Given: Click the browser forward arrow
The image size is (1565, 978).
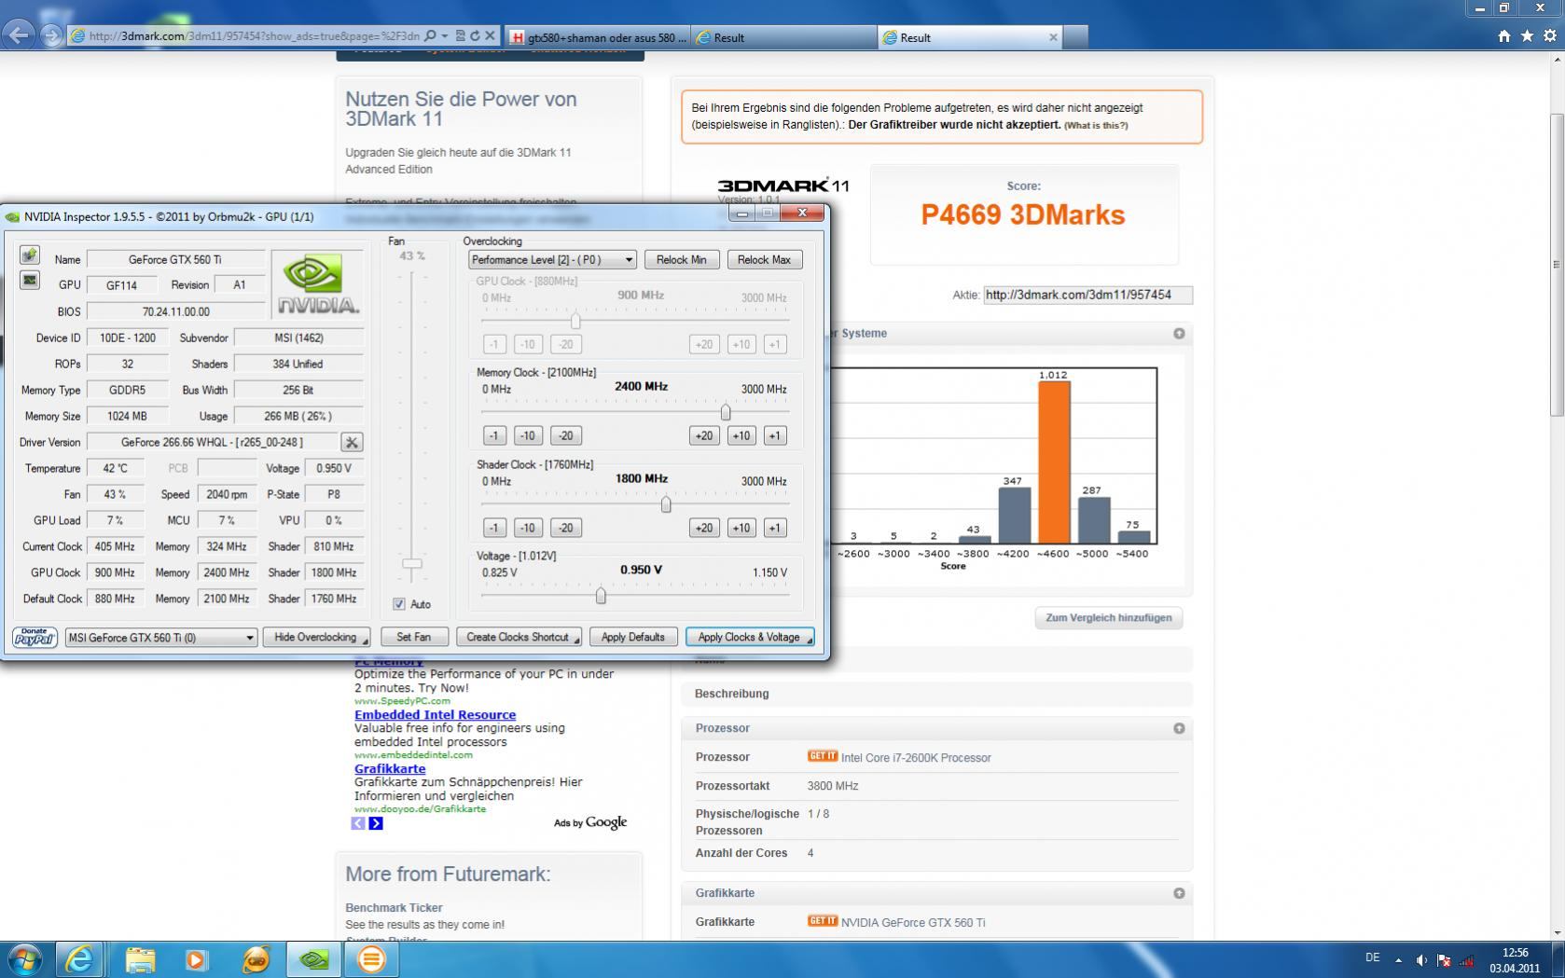Looking at the screenshot, I should (51, 36).
